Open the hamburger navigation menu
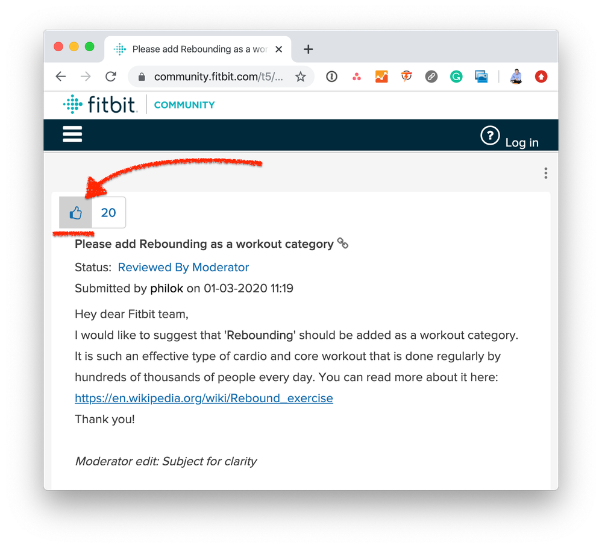This screenshot has height=548, width=602. pyautogui.click(x=72, y=134)
